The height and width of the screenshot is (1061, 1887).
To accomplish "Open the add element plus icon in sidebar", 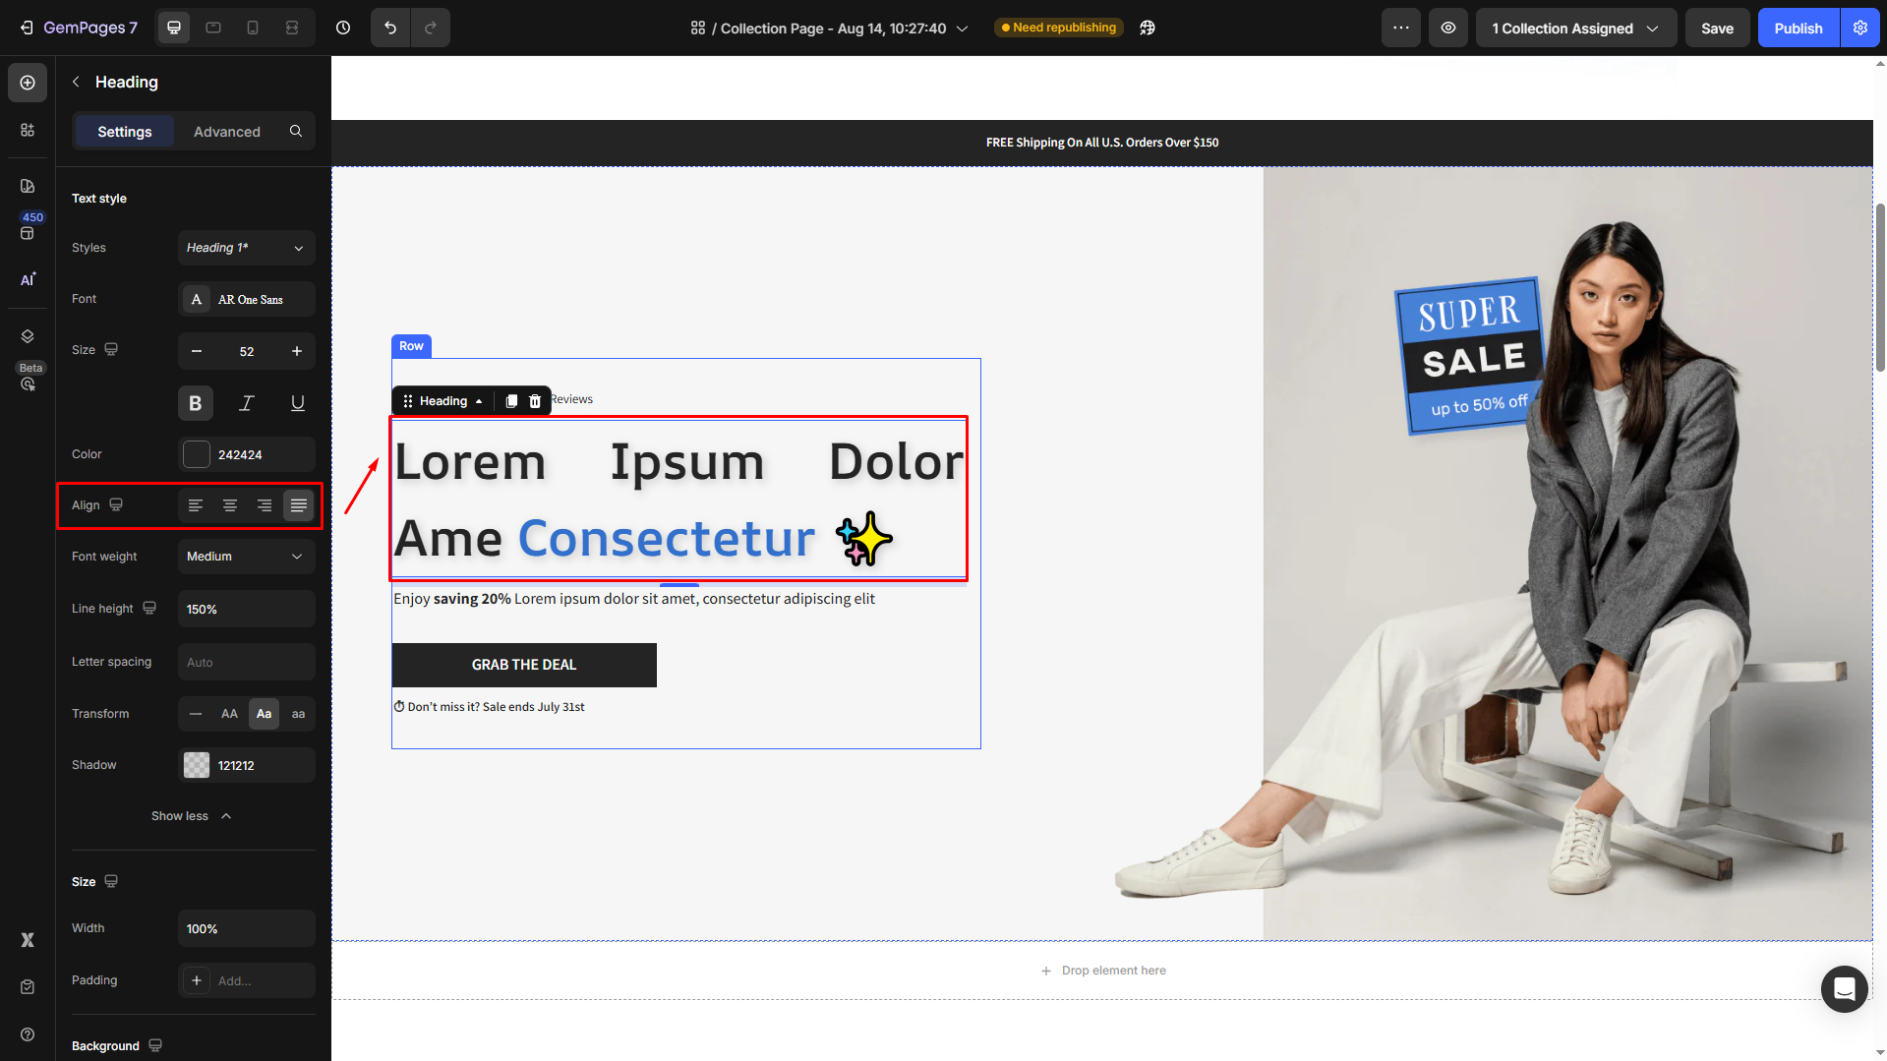I will (x=28, y=83).
